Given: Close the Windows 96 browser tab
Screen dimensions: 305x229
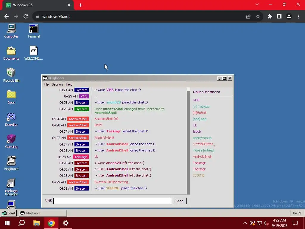Looking at the screenshot, I should 69,5.
